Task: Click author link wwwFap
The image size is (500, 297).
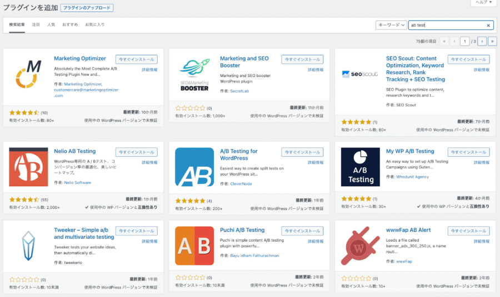Action: (404, 262)
